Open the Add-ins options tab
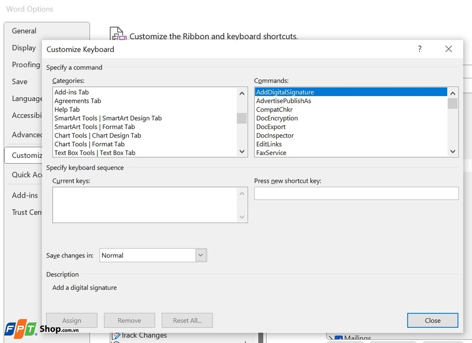This screenshot has width=472, height=343. pyautogui.click(x=25, y=196)
